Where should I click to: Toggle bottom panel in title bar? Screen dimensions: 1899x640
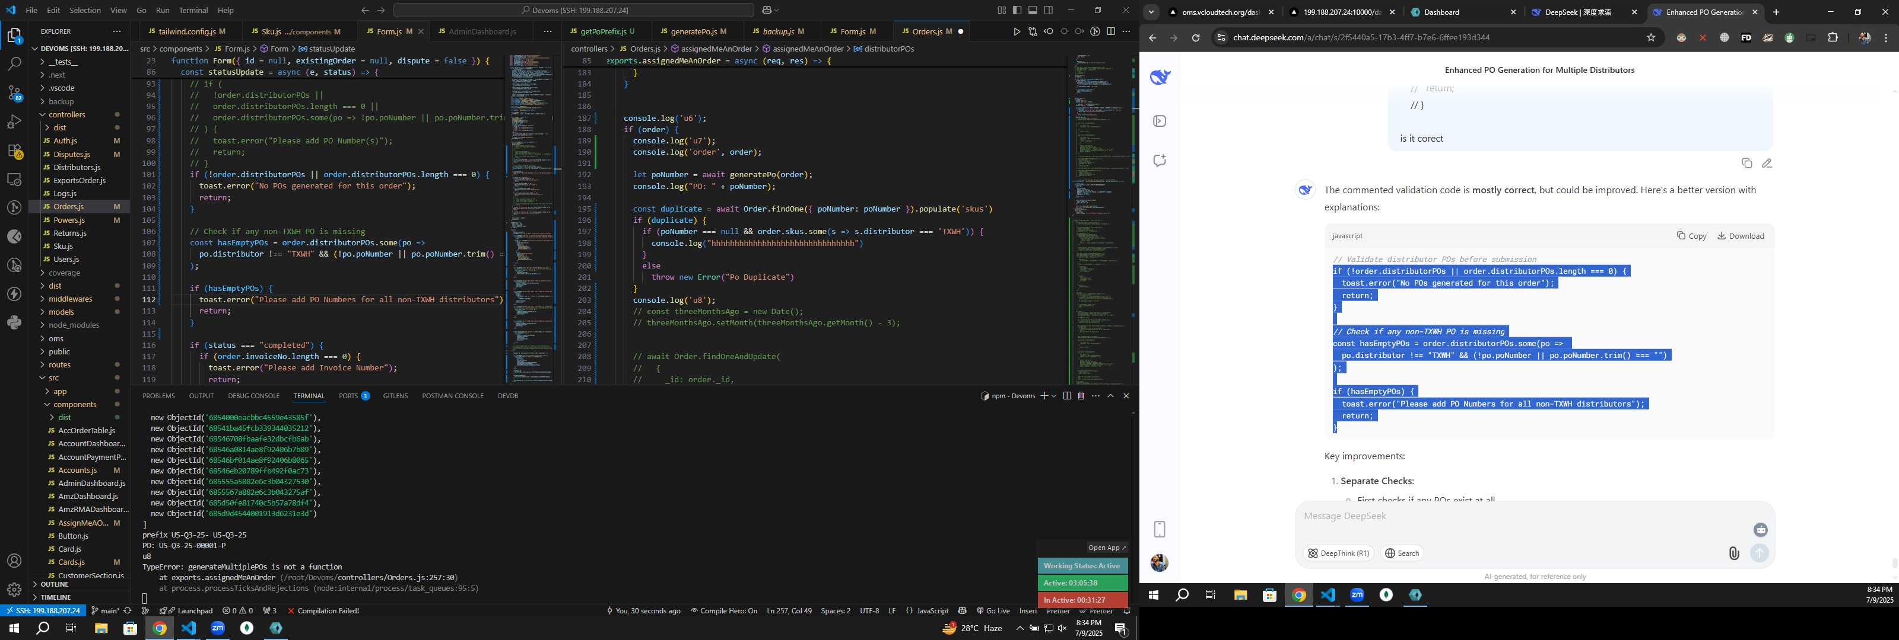coord(1033,10)
